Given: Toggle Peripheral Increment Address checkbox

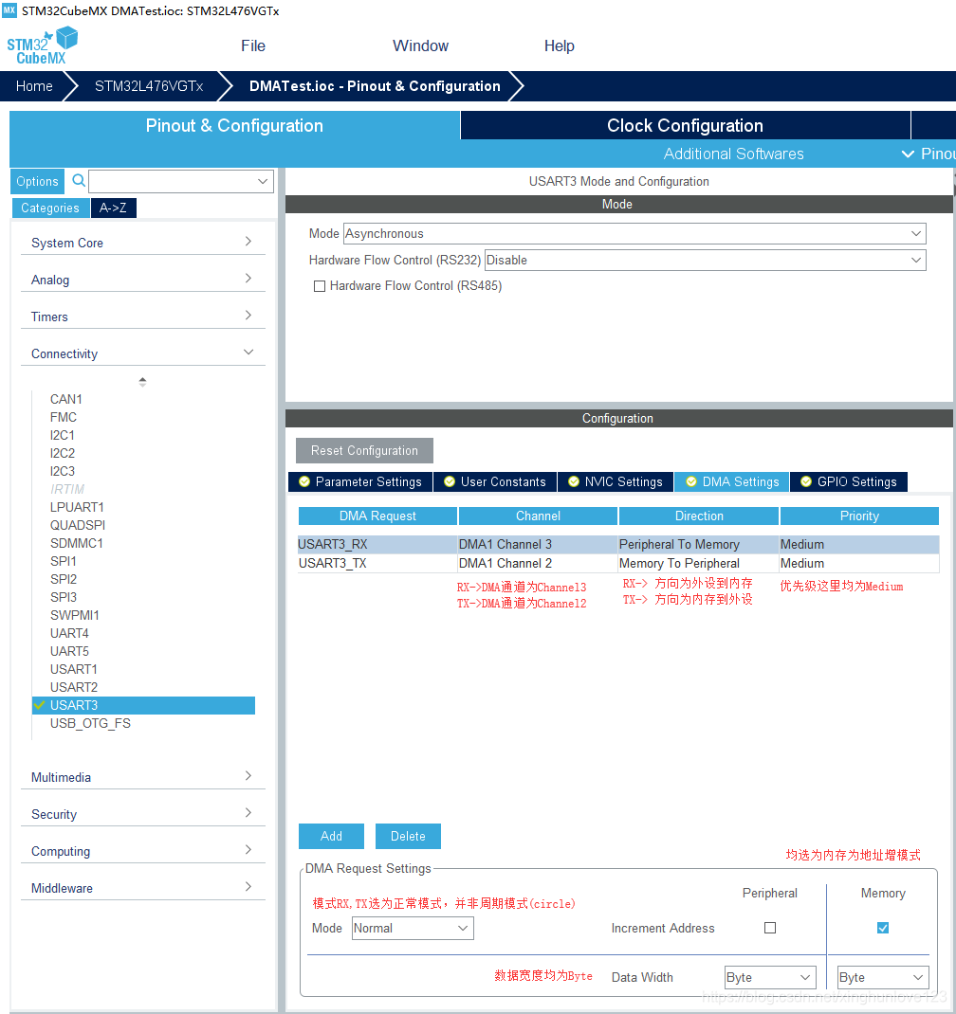Looking at the screenshot, I should (x=769, y=928).
